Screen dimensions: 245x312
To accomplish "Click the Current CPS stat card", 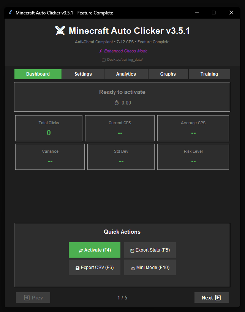I will 120,128.
